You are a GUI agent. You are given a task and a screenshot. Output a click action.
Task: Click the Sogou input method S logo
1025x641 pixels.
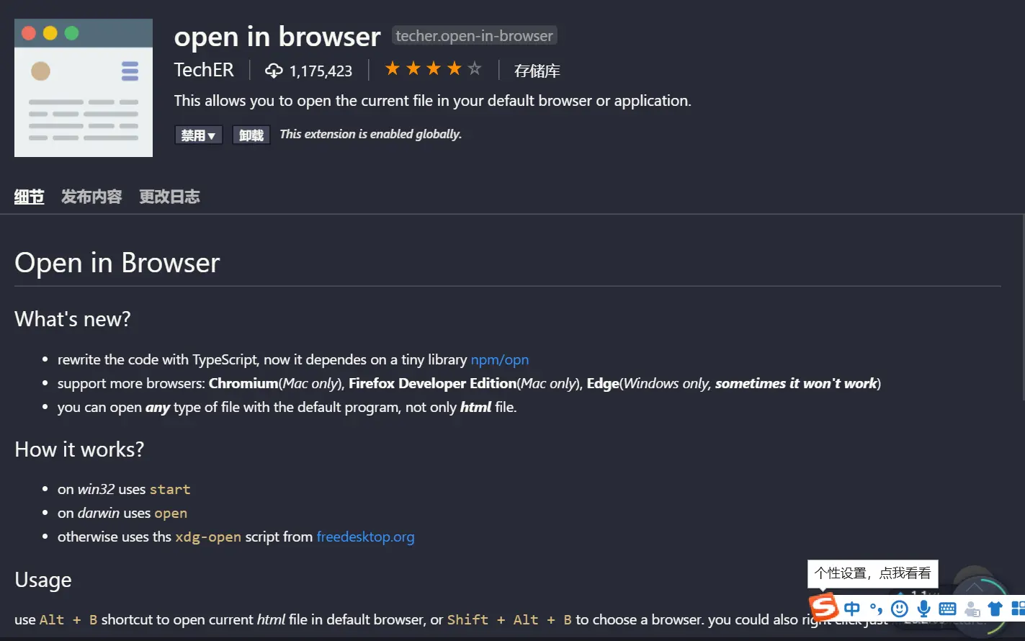tap(823, 606)
